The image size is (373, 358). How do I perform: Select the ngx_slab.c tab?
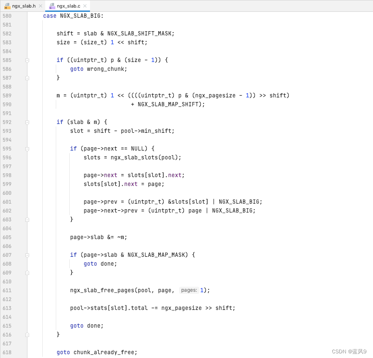click(x=68, y=6)
